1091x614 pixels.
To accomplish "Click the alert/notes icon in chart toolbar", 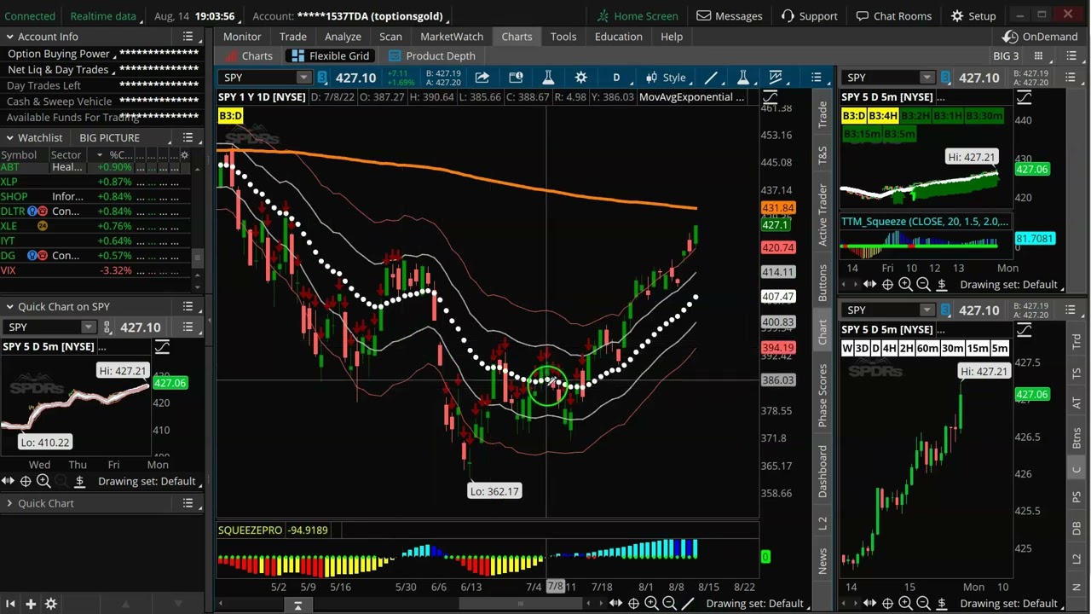I will [x=516, y=78].
